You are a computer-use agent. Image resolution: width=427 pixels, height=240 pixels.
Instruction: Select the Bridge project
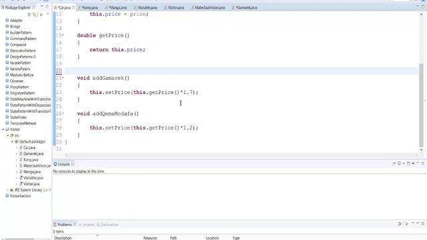pyautogui.click(x=15, y=27)
